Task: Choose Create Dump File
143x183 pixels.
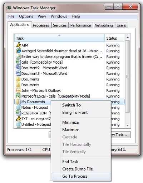Action: pyautogui.click(x=81, y=169)
